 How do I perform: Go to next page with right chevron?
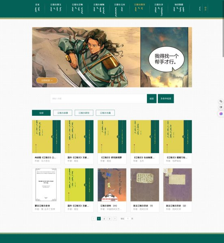(x=115, y=219)
